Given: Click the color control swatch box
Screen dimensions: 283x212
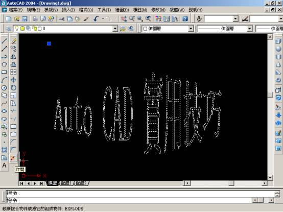Looking at the screenshot, I should point(145,29).
